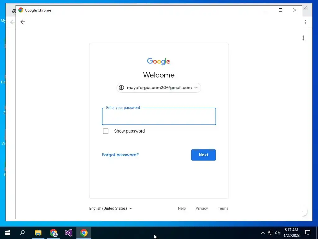Click the blue Next button
Viewport: 318px width, 239px height.
pyautogui.click(x=203, y=155)
